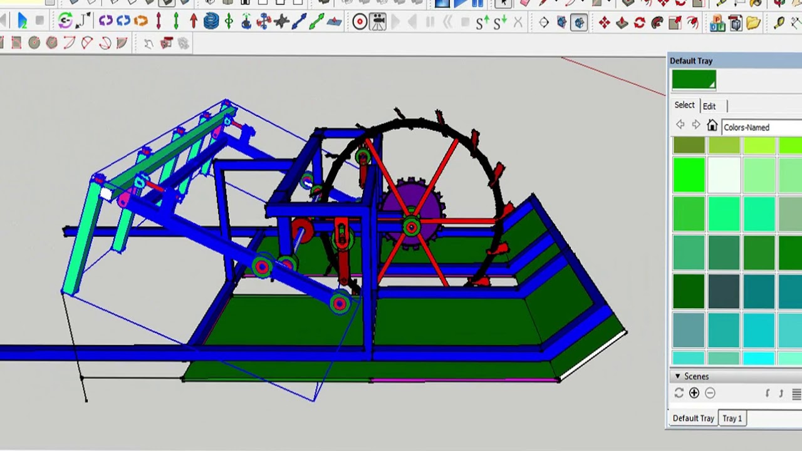802x451 pixels.
Task: Click the S with down arrow icon
Action: [499, 23]
